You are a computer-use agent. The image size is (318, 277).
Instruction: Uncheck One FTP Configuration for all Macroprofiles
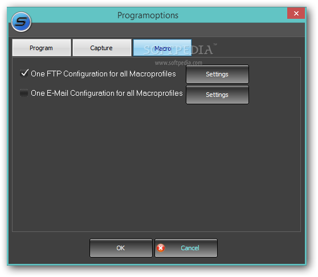click(x=24, y=74)
